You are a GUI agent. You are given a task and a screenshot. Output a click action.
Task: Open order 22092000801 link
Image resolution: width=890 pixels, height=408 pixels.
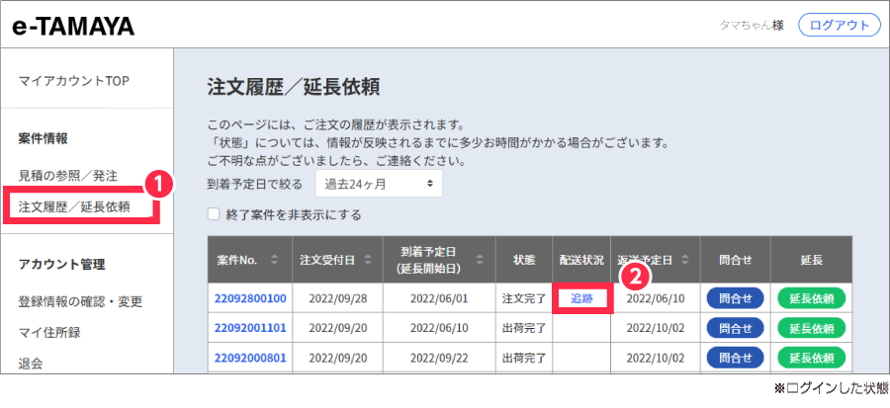(250, 358)
